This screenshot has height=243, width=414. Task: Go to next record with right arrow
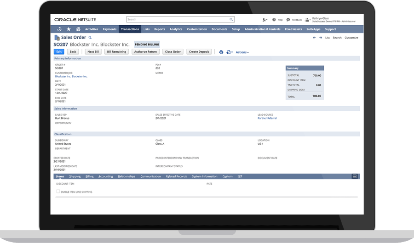pyautogui.click(x=321, y=38)
